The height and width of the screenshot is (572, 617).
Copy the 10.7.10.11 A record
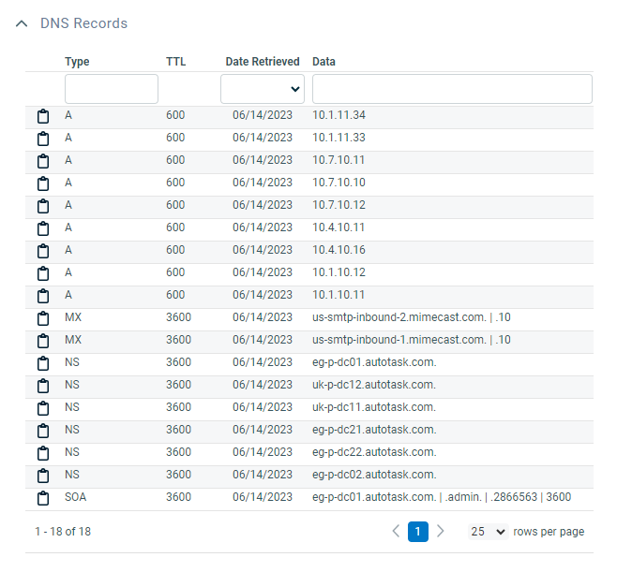pos(42,161)
